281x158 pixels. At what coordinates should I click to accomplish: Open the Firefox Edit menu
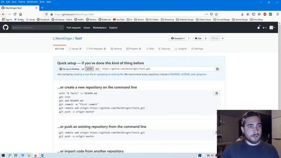[8, 2]
